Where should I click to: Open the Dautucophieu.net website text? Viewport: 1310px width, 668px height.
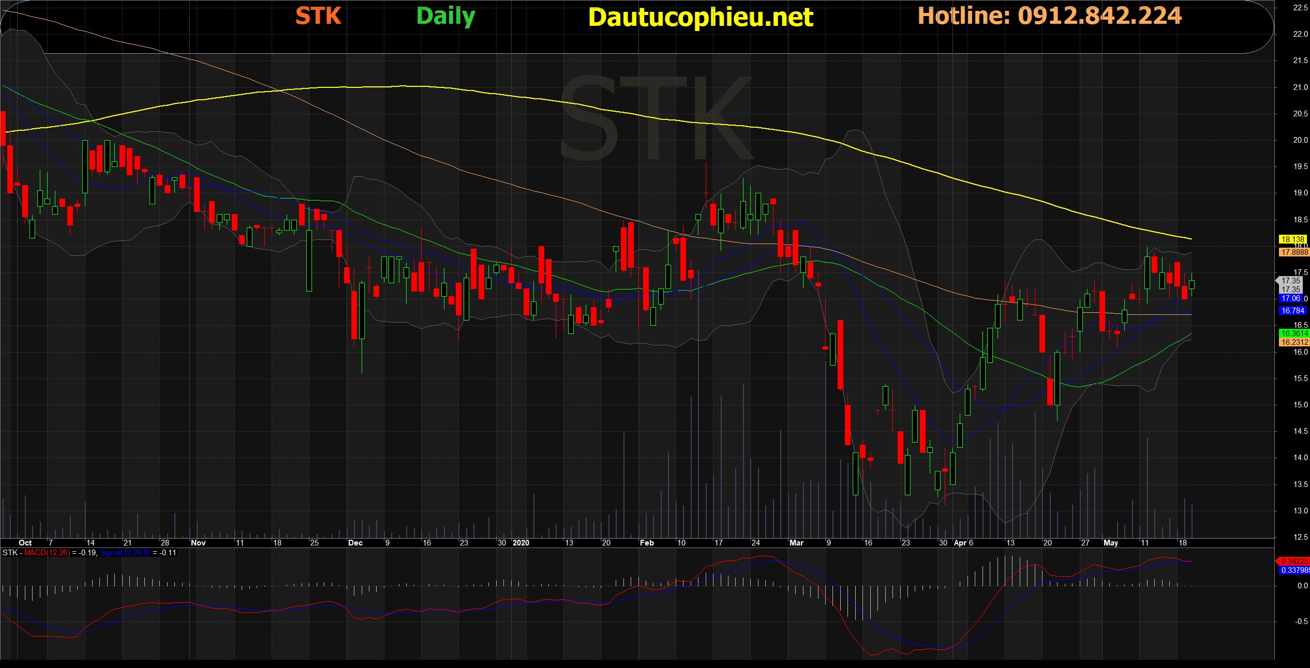click(x=701, y=17)
